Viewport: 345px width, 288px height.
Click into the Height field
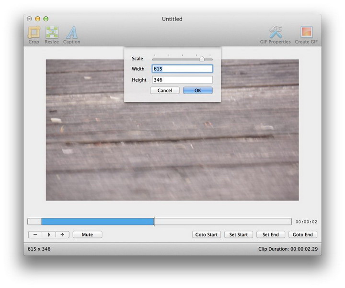(182, 80)
